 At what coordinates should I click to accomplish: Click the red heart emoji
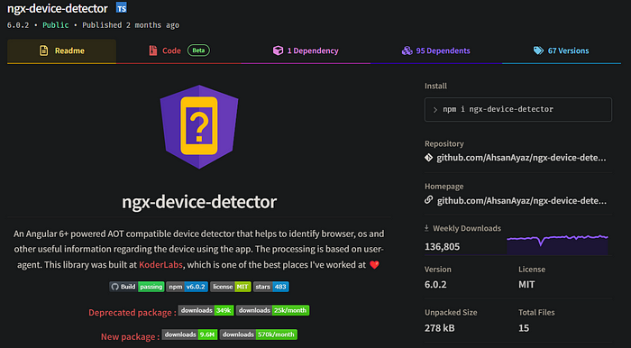tap(374, 265)
